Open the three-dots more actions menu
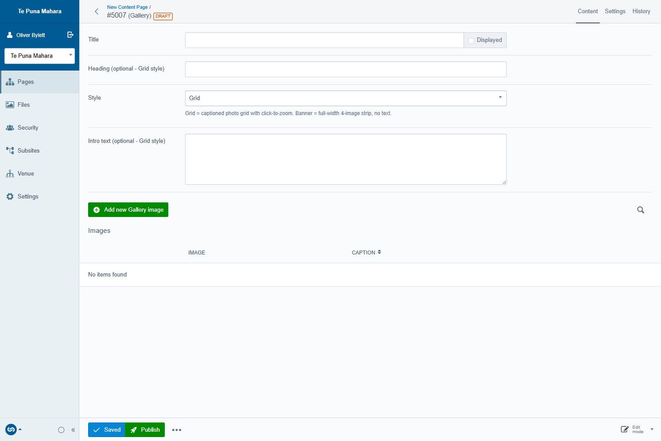This screenshot has width=661, height=441. click(177, 430)
